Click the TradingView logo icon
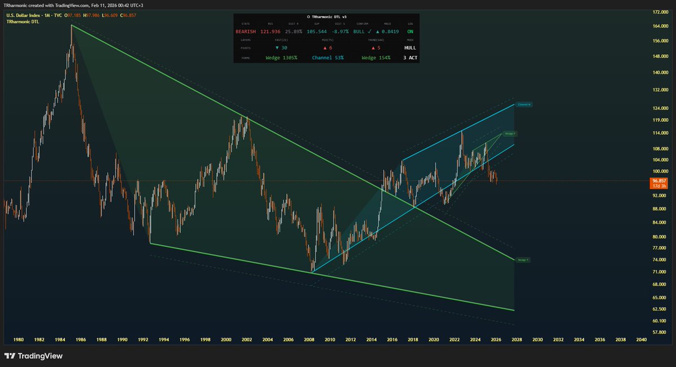676x367 pixels. (10, 356)
